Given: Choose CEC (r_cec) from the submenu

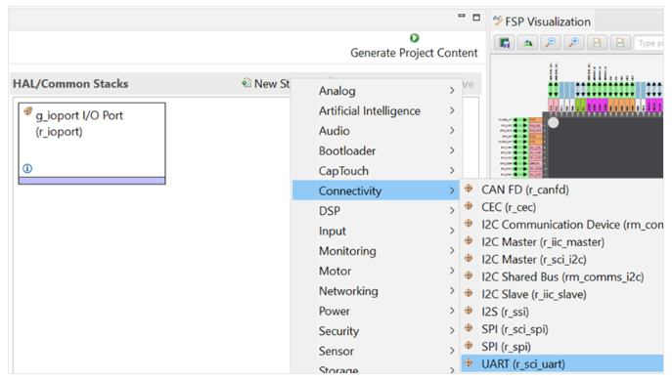Looking at the screenshot, I should [561, 207].
